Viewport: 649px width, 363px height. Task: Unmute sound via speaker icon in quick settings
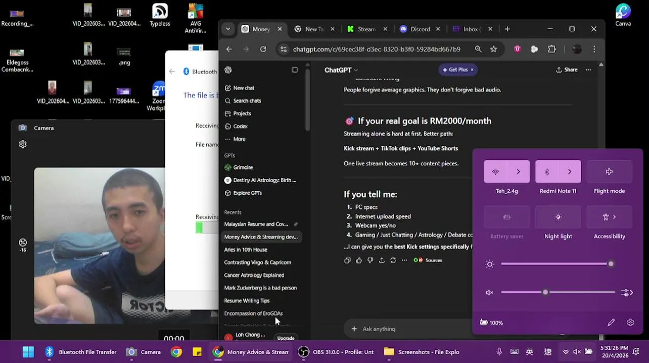tap(489, 292)
